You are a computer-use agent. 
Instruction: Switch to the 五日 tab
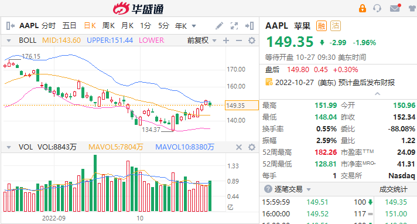69,26
